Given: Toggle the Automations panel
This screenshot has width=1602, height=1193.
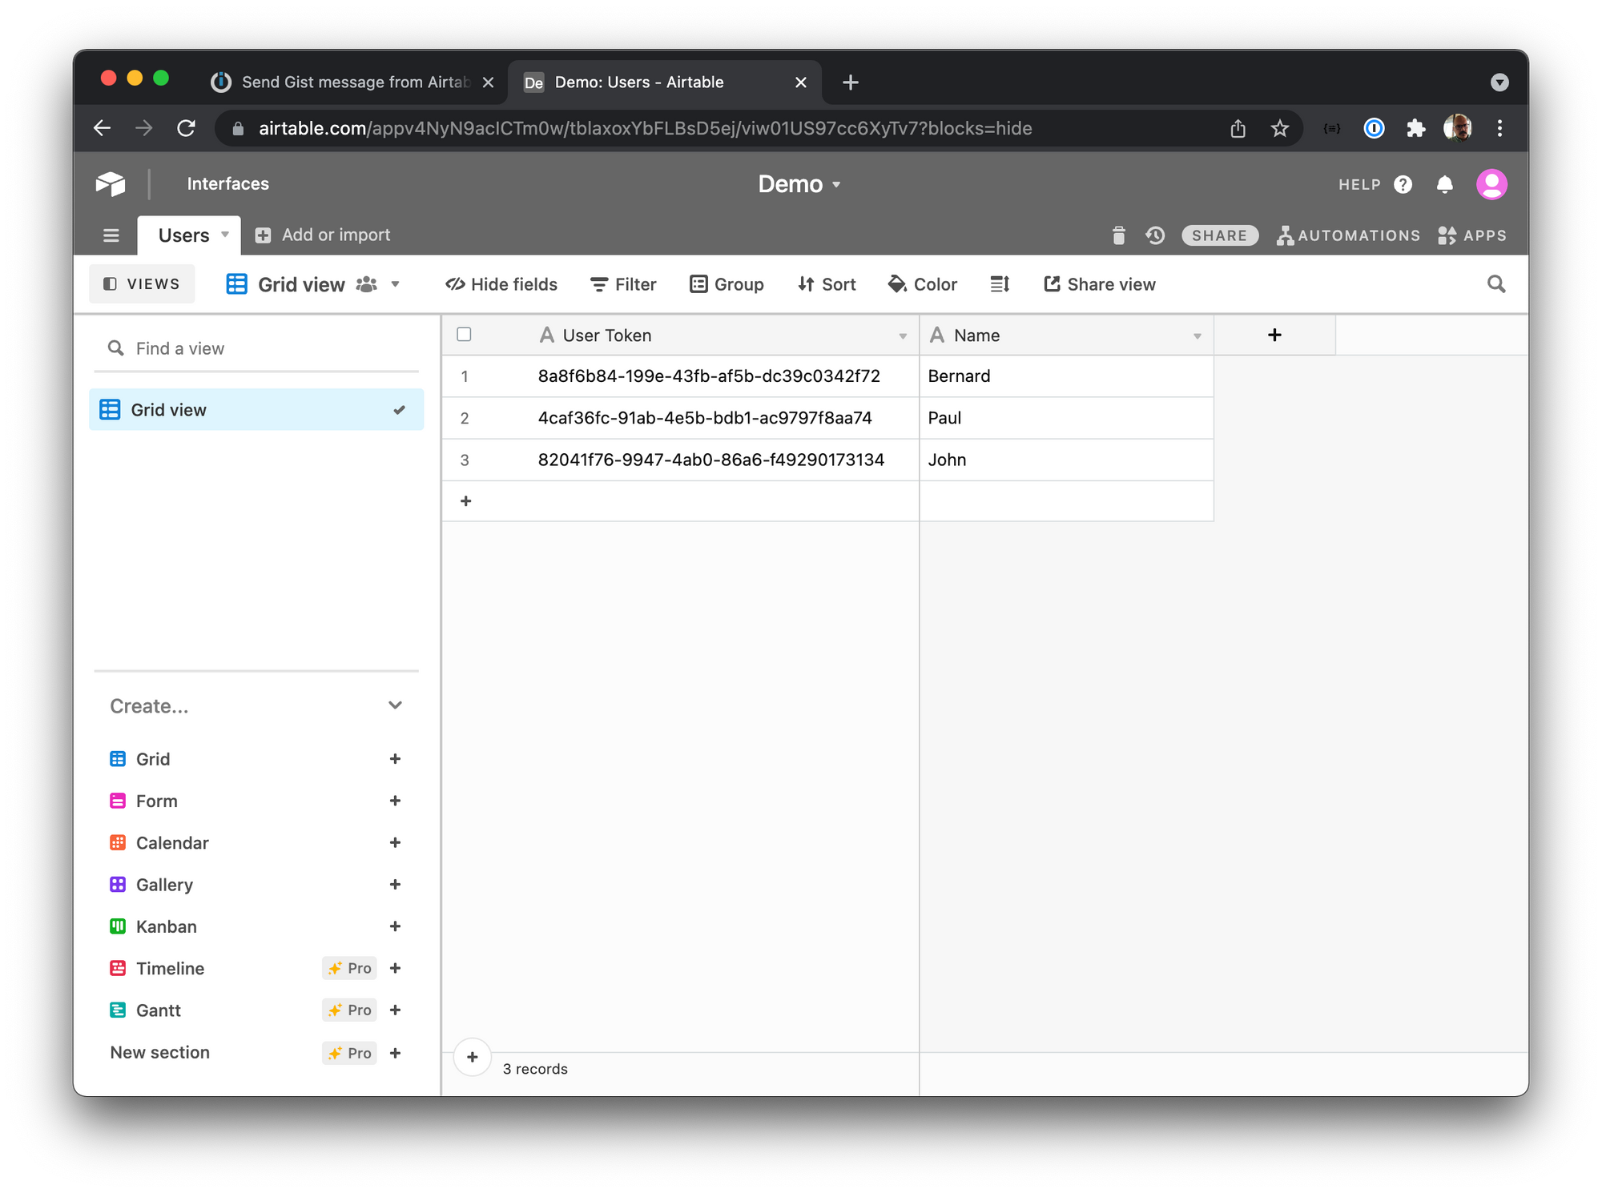Looking at the screenshot, I should point(1347,235).
